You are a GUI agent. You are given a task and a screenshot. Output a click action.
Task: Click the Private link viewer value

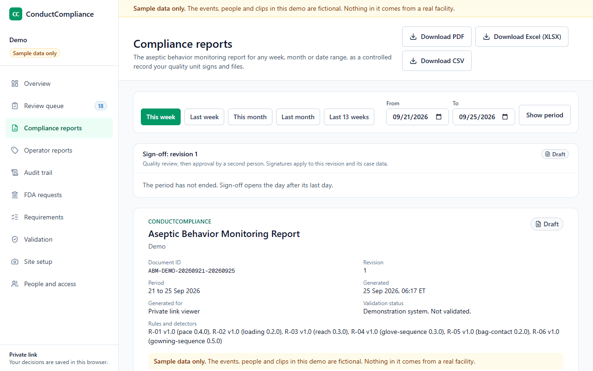[174, 312]
